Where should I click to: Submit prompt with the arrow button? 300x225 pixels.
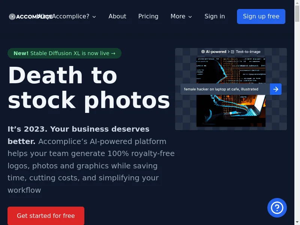point(276,89)
